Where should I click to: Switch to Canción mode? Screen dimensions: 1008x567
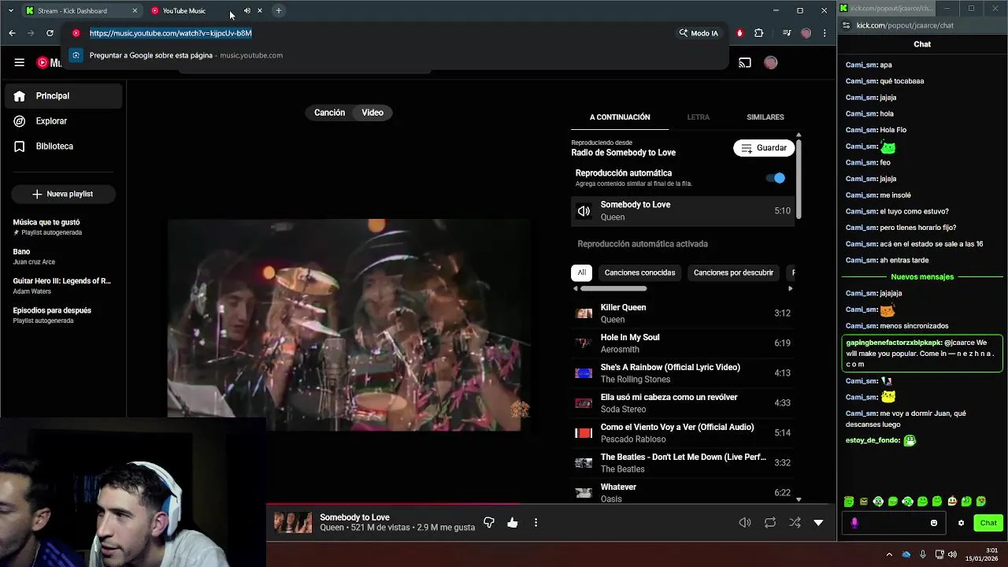click(329, 113)
